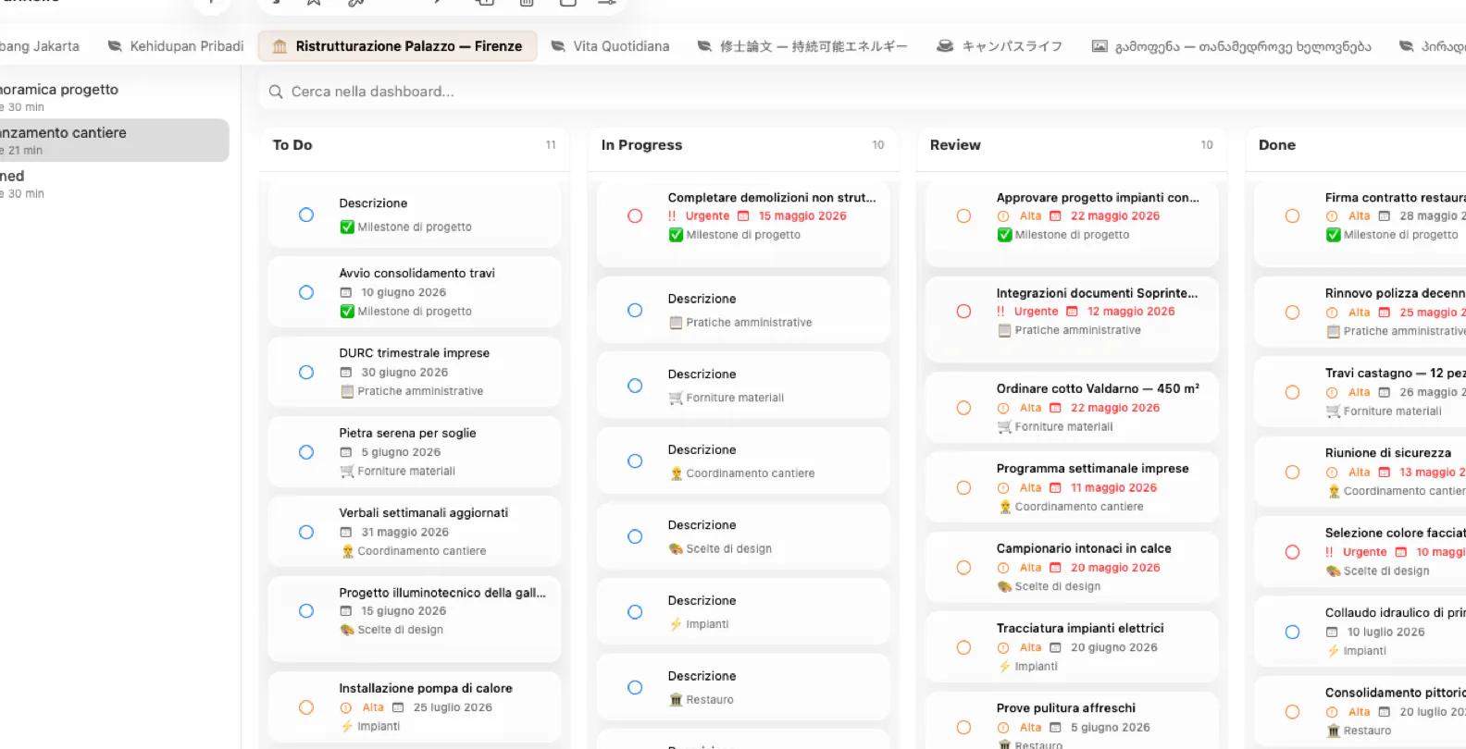Click the palette icon in Campionario intonaci in calce

(1004, 587)
